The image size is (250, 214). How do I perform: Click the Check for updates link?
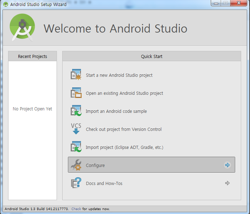[76, 209]
